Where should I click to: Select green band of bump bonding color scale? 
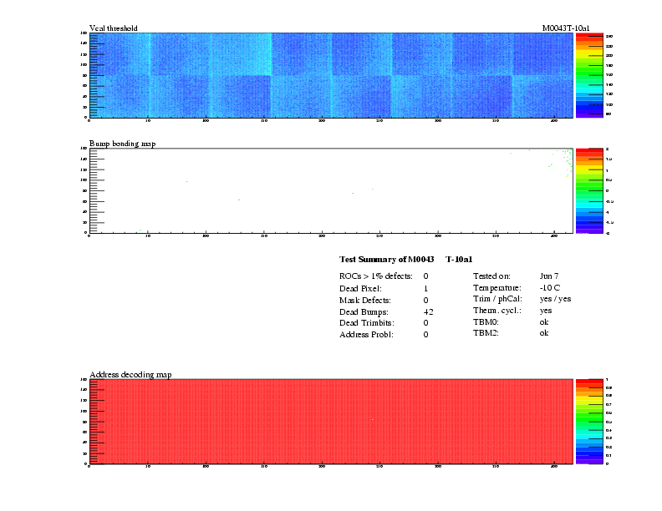pyautogui.click(x=589, y=190)
